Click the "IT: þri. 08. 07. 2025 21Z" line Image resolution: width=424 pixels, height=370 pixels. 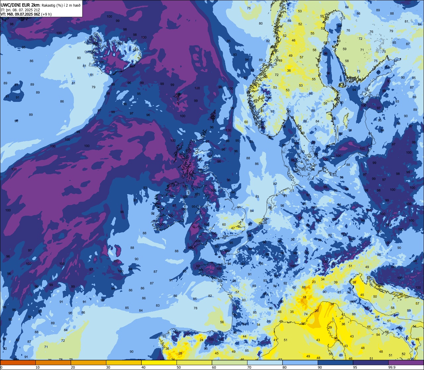point(21,10)
